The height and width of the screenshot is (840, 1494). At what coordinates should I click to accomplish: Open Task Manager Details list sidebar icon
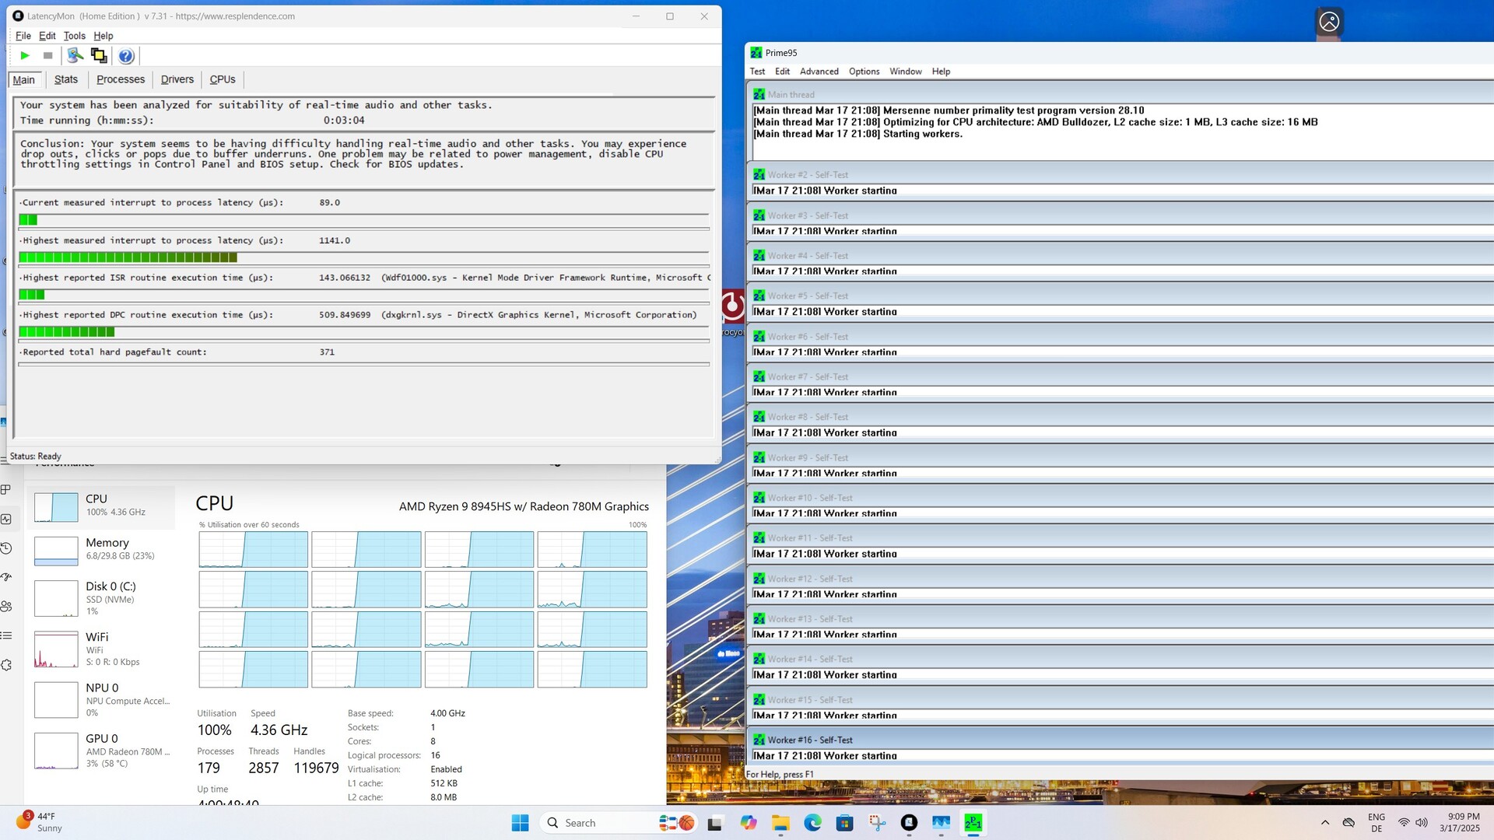click(6, 635)
